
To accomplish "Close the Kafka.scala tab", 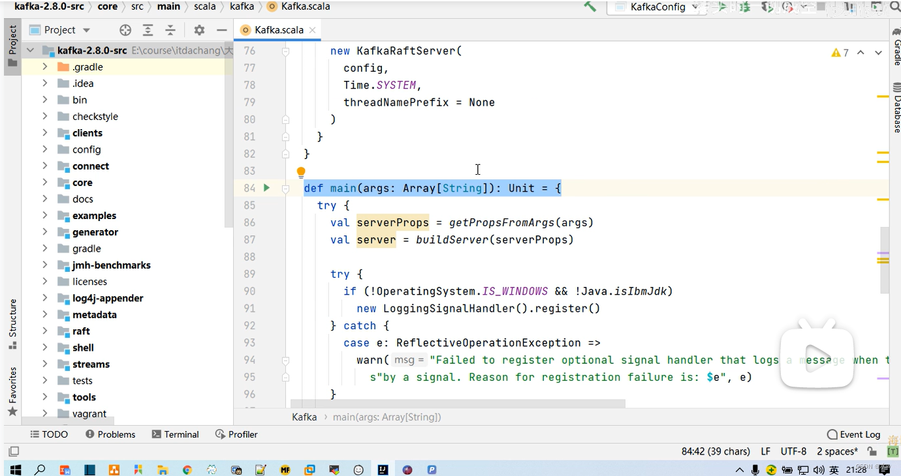I will pos(313,30).
